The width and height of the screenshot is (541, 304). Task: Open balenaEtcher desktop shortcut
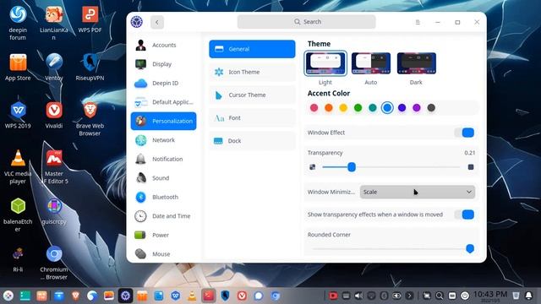[18, 214]
